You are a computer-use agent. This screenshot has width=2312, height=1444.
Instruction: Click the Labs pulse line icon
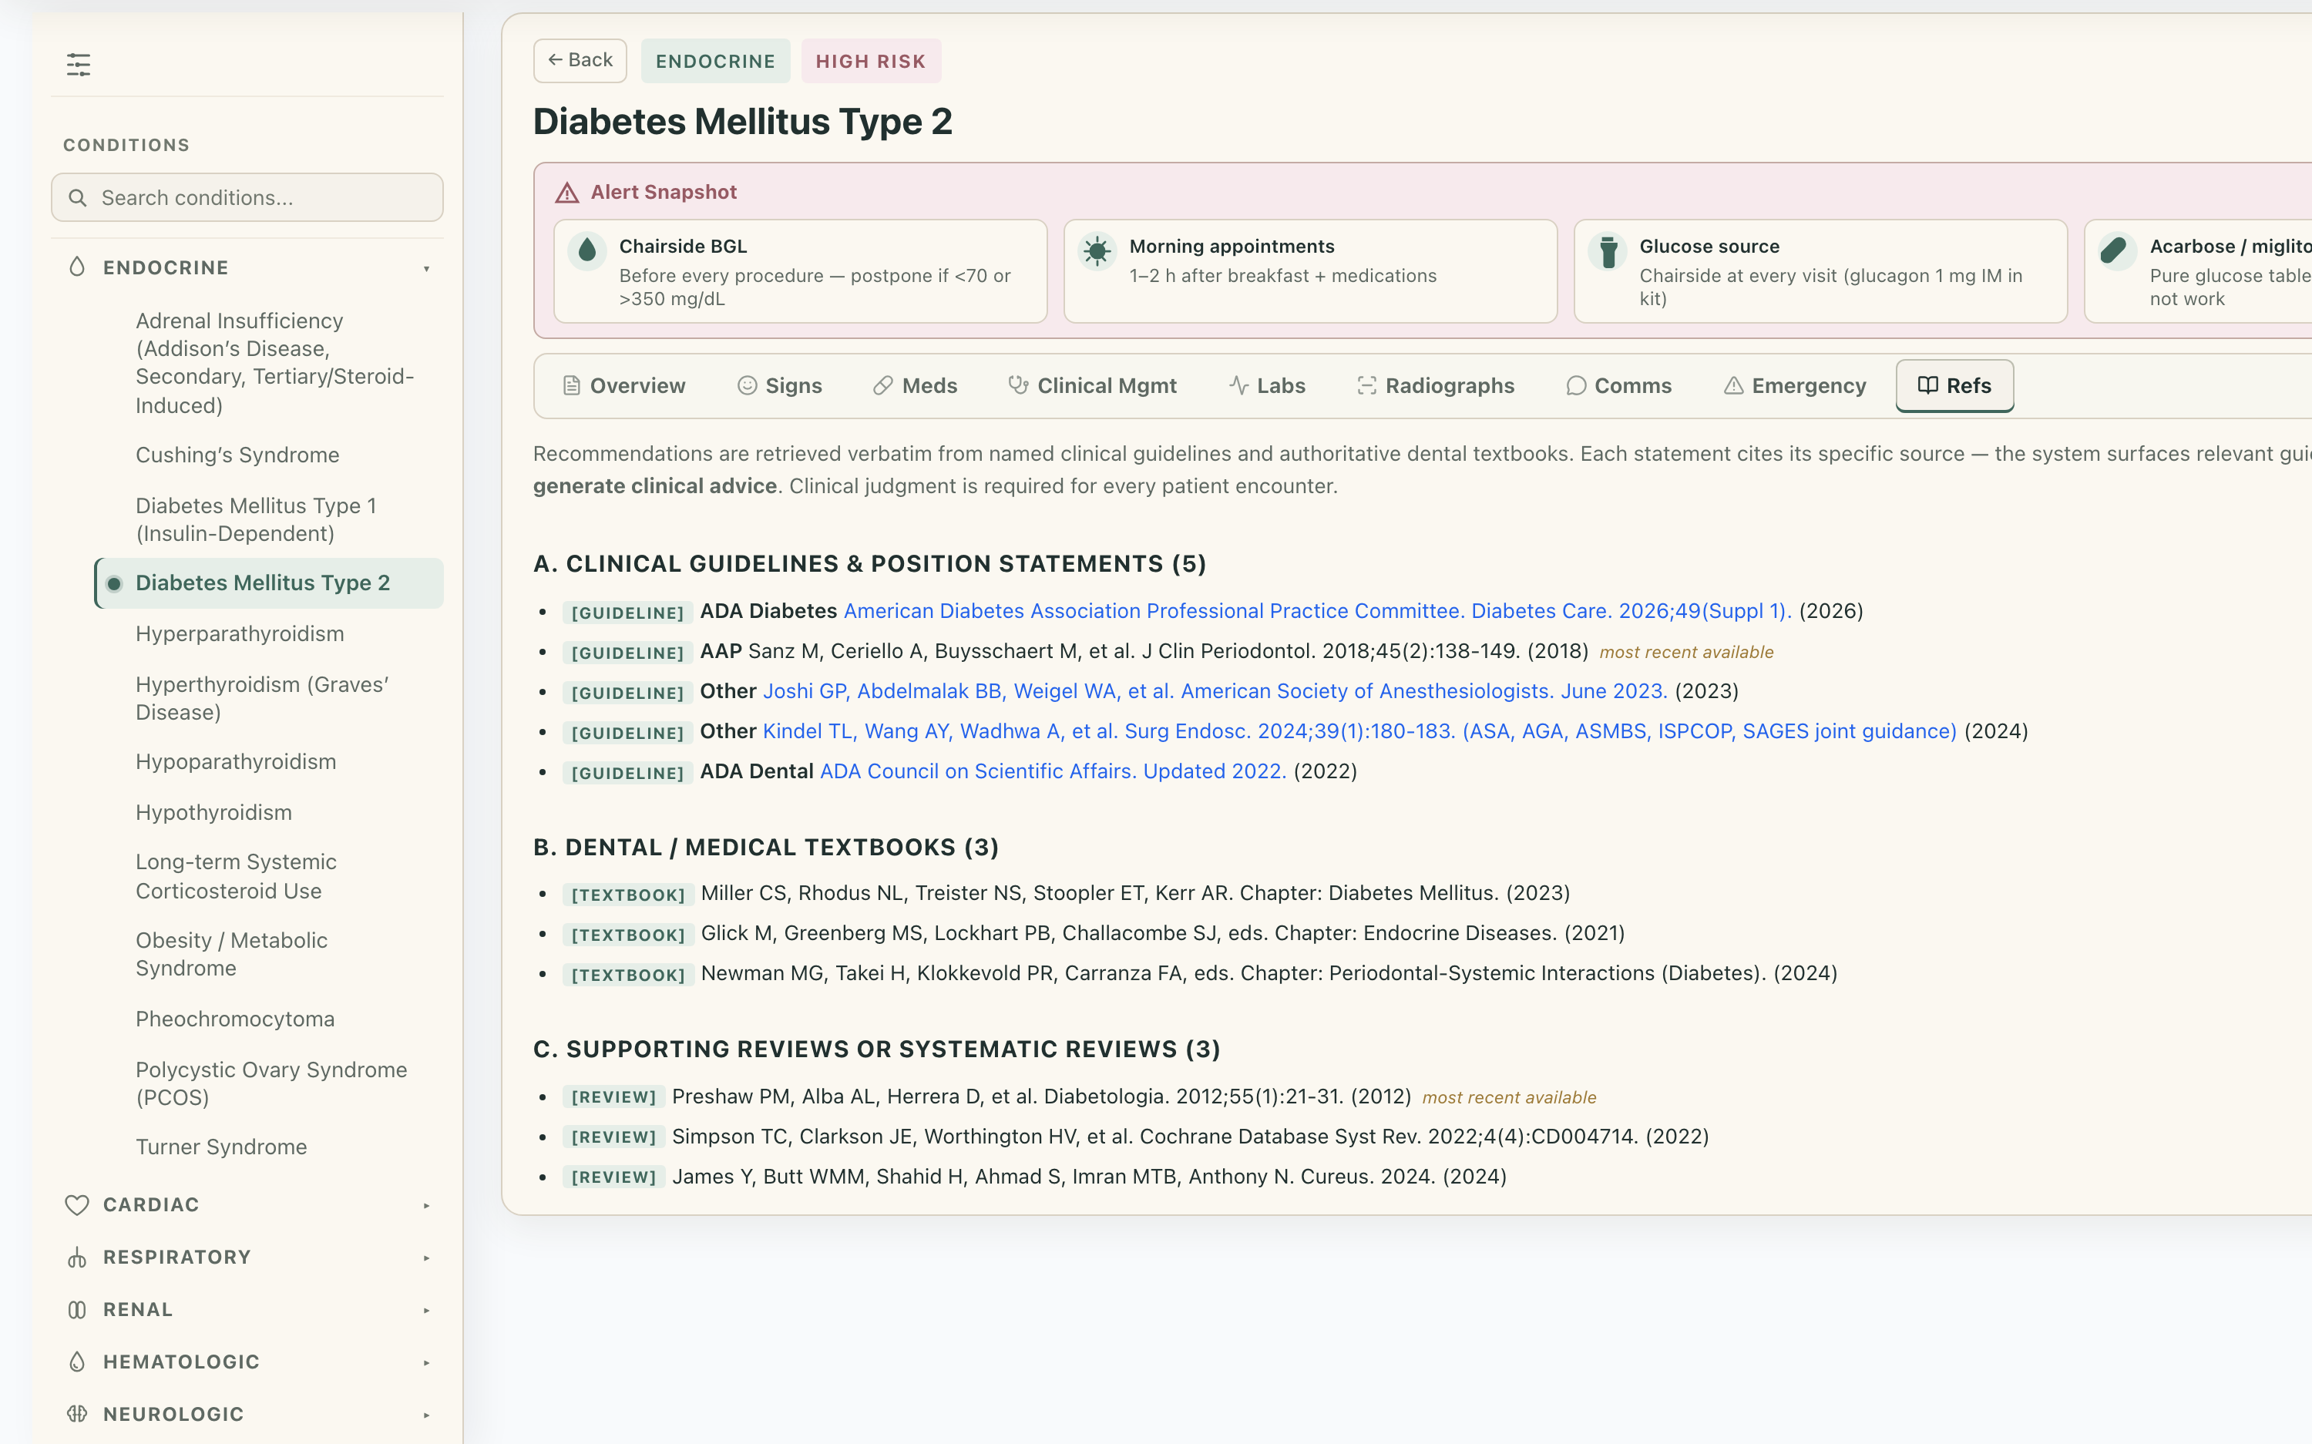coord(1239,386)
